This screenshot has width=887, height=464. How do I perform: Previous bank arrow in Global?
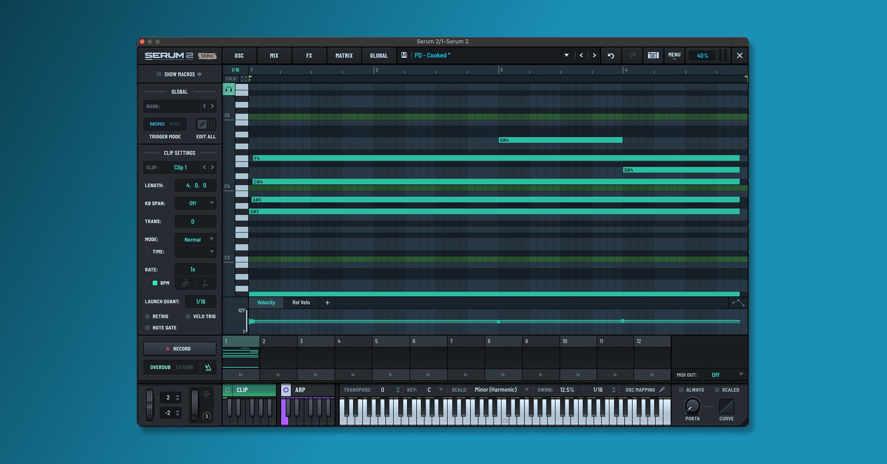point(204,106)
